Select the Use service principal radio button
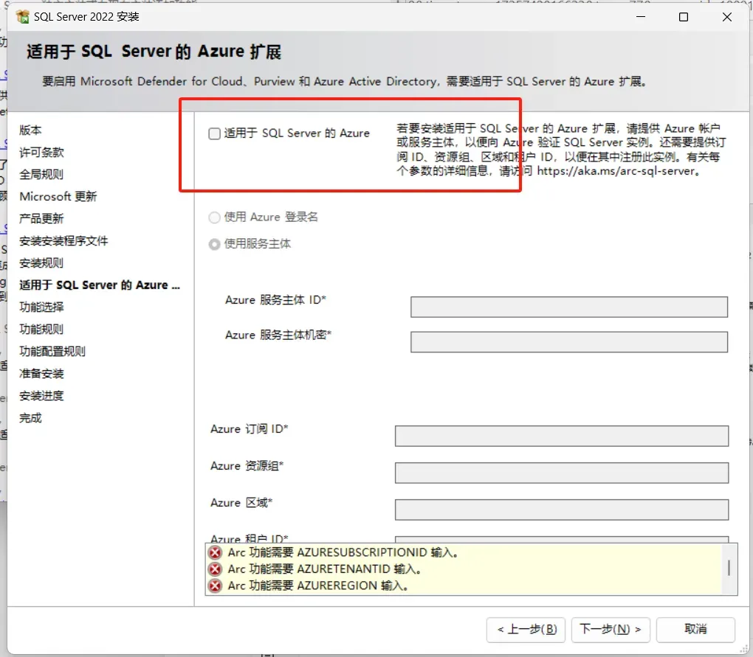This screenshot has height=657, width=753. point(214,244)
